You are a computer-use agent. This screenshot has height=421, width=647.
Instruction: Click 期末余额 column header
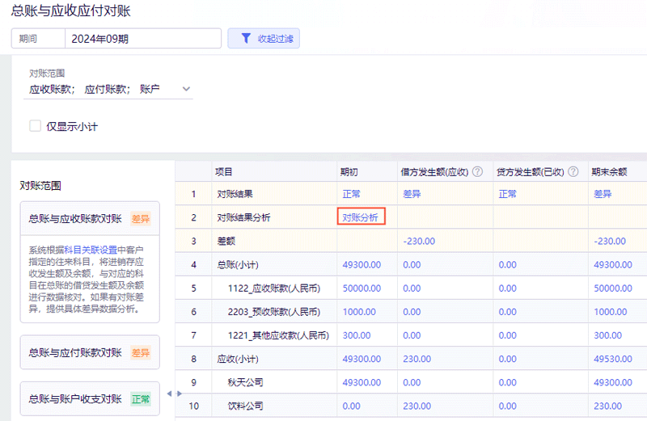[618, 171]
